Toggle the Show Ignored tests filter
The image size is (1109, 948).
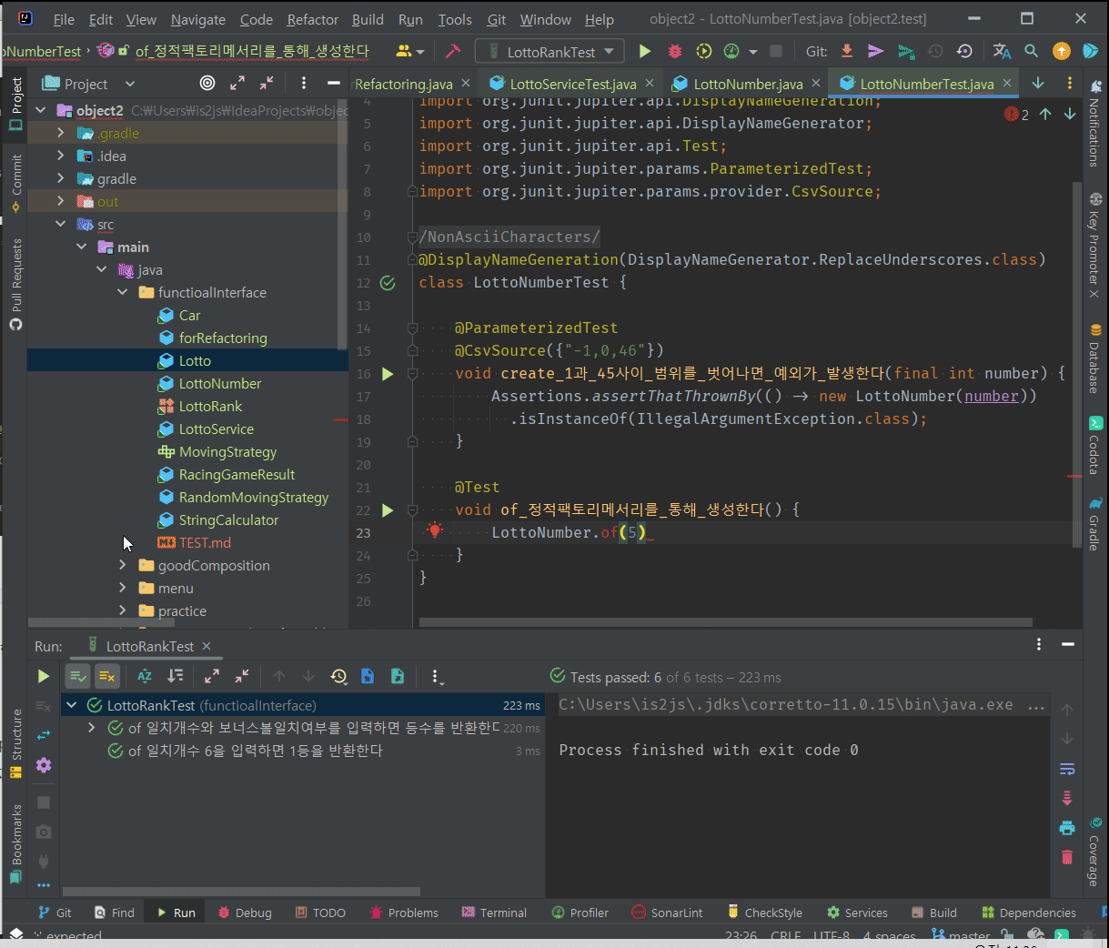pyautogui.click(x=106, y=676)
